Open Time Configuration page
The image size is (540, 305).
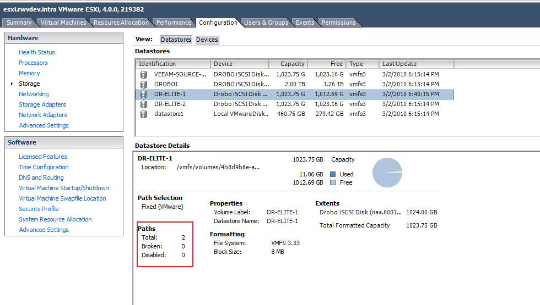[x=44, y=167]
